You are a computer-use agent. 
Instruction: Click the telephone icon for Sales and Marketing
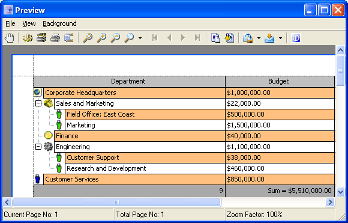click(48, 103)
